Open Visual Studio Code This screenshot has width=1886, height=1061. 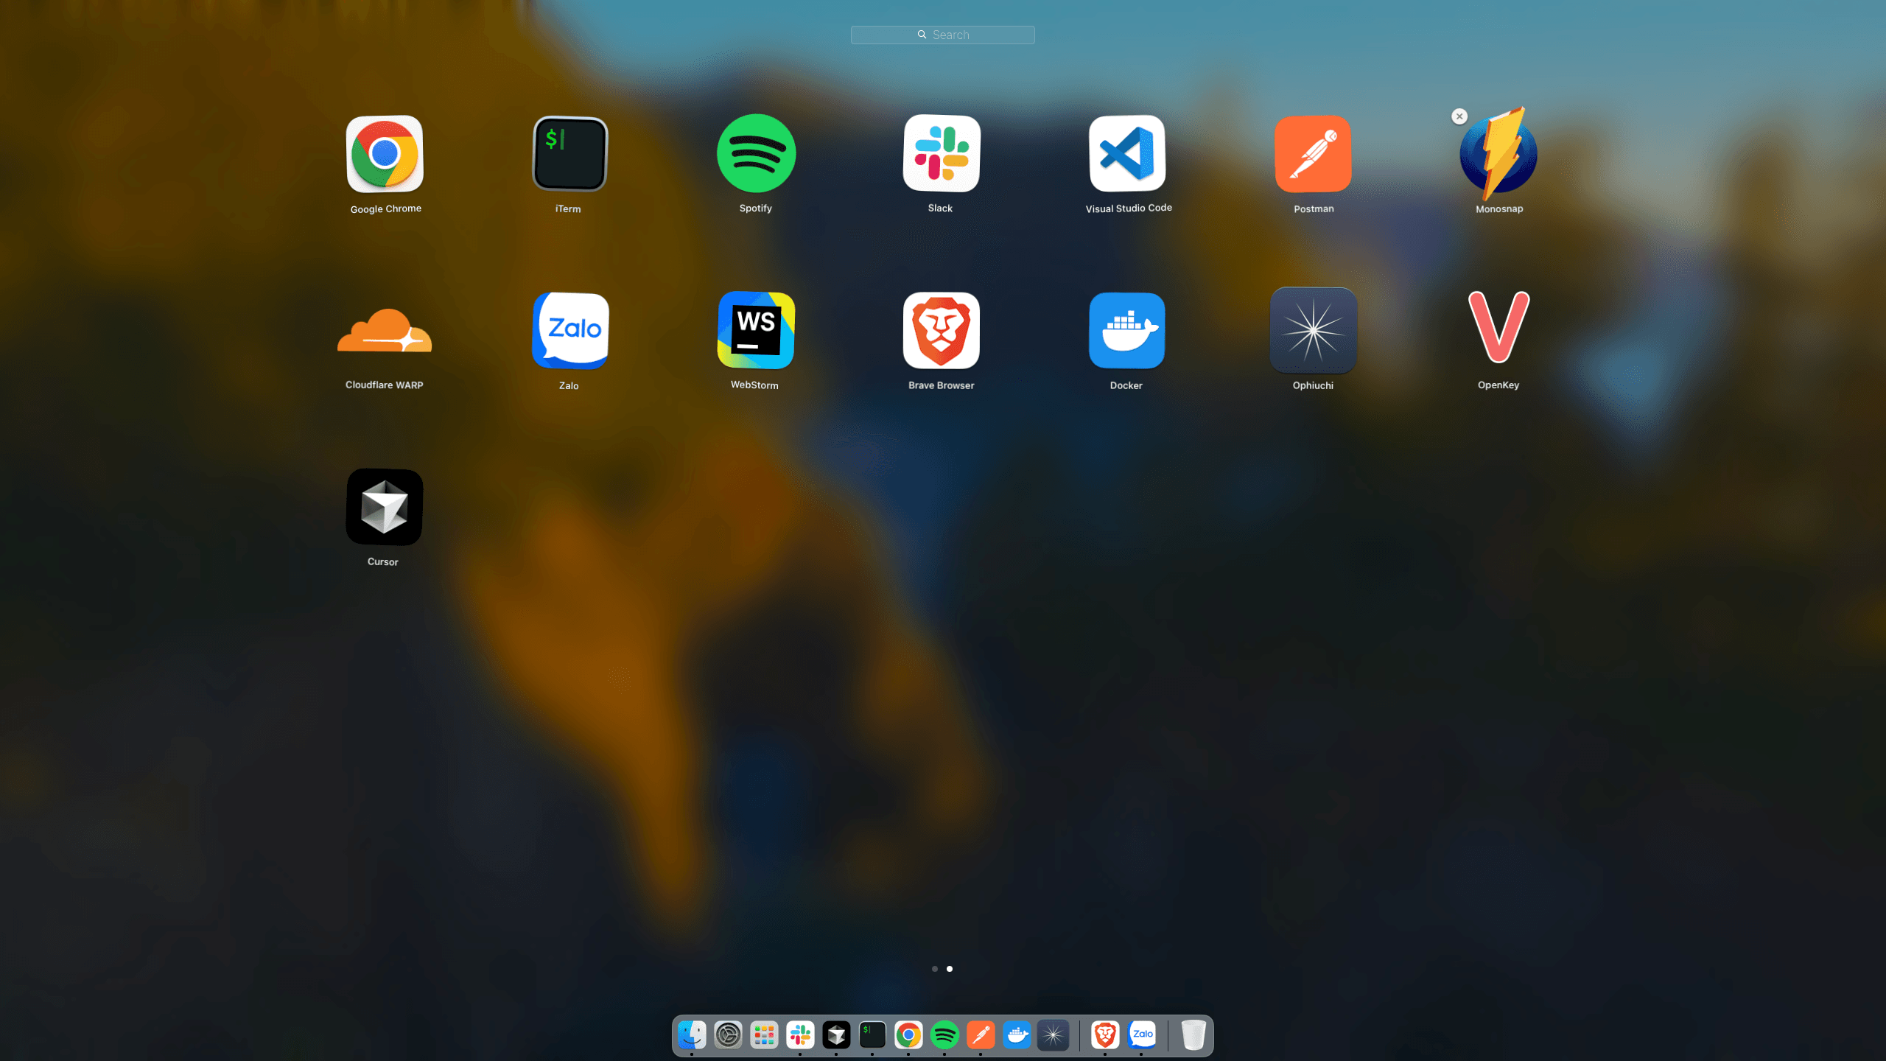(x=1127, y=155)
